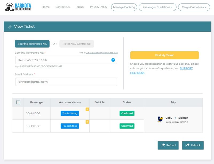Image resolution: width=214 pixels, height=164 pixels.
Task: Select the Booking Reference No. option
Action: tap(32, 44)
